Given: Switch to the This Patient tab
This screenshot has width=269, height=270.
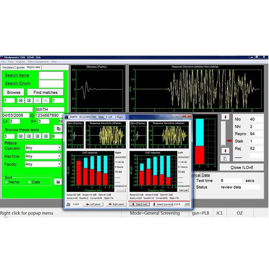Looking at the screenshot, I should click(x=8, y=67).
